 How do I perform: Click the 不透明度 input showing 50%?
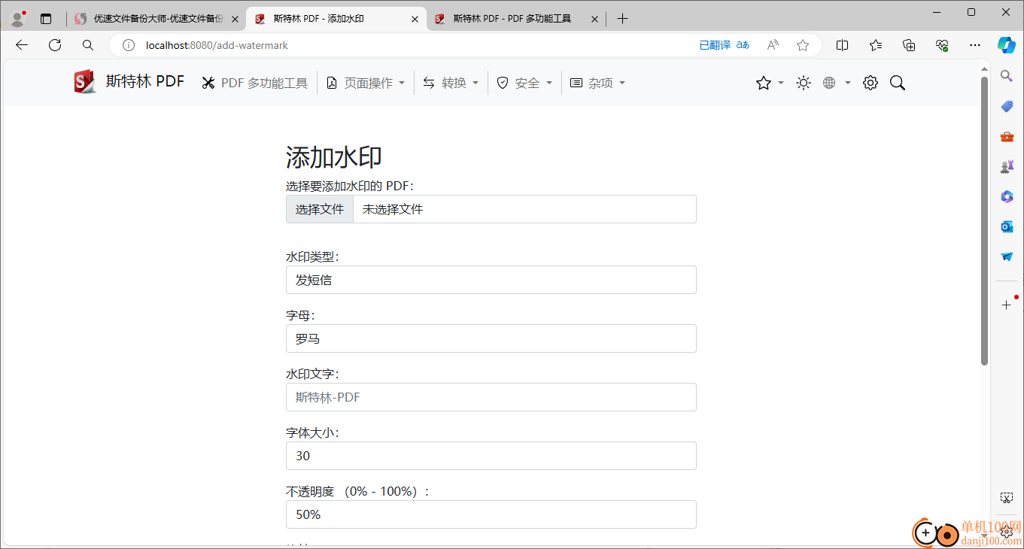491,514
